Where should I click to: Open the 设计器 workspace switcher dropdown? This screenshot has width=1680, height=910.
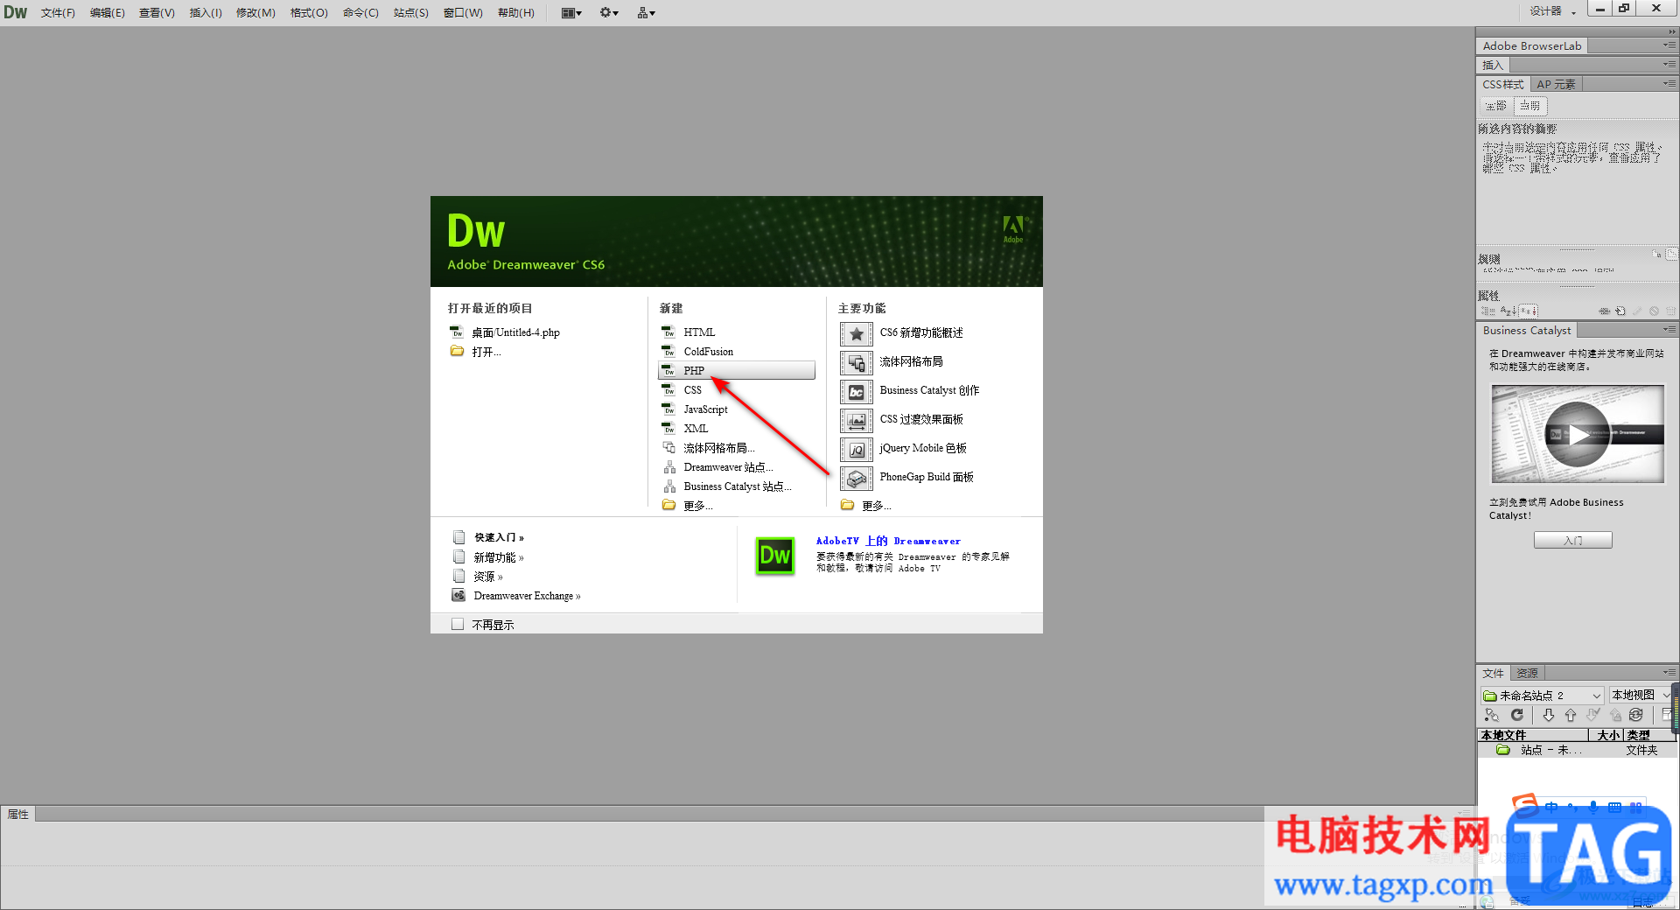click(x=1553, y=11)
